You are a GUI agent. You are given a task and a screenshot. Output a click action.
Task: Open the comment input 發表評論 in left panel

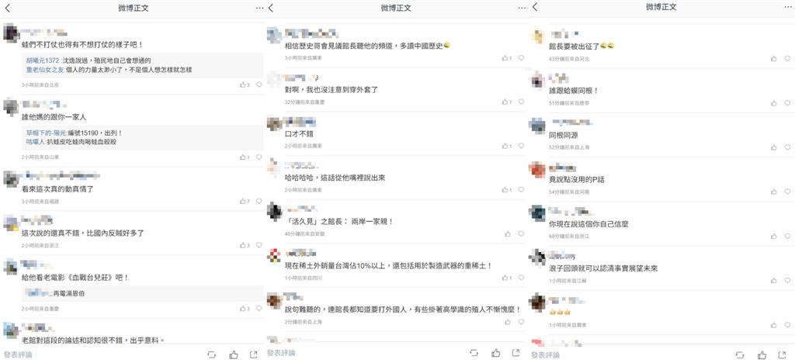click(x=19, y=355)
